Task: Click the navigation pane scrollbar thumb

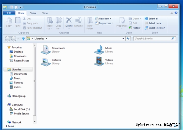Action: [35, 81]
